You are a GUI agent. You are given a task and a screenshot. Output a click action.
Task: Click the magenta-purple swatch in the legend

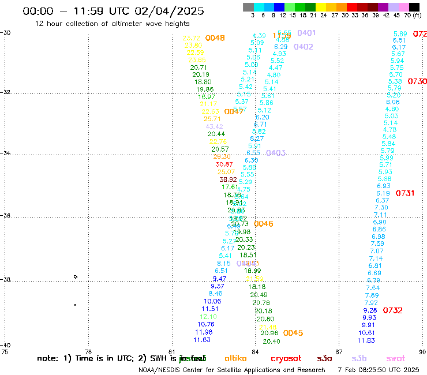[x=383, y=7]
